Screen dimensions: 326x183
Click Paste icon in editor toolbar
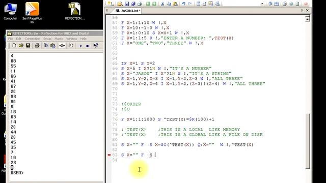pyautogui.click(x=175, y=4)
